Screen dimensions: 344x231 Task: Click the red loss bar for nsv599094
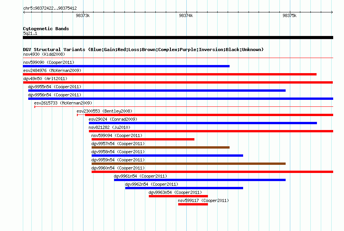[143, 139]
